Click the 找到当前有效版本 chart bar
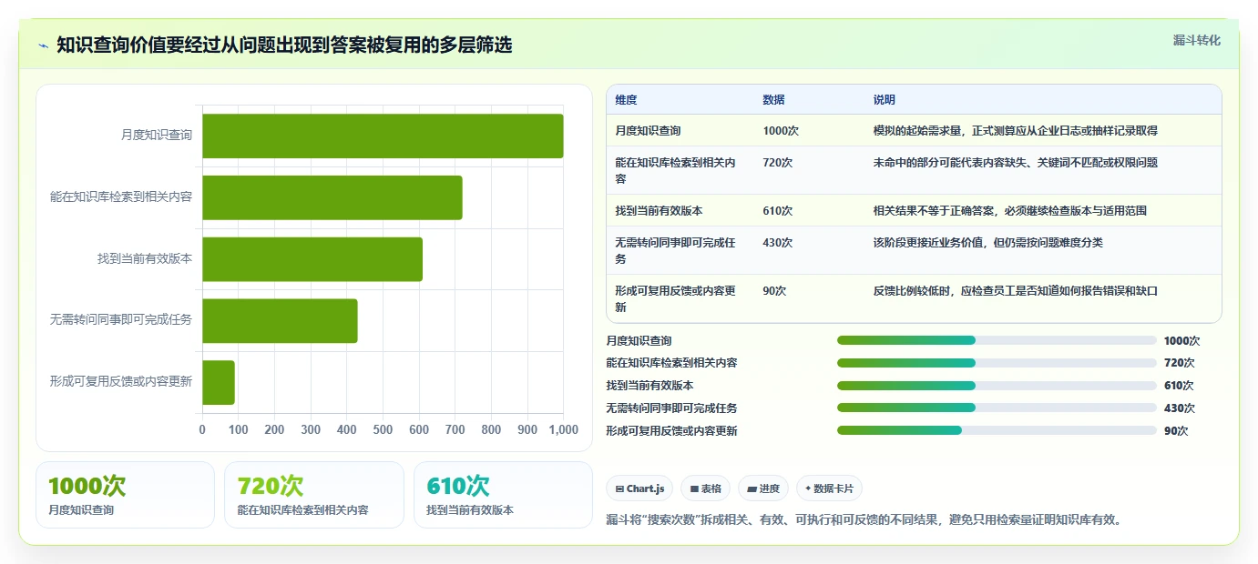 (x=312, y=259)
